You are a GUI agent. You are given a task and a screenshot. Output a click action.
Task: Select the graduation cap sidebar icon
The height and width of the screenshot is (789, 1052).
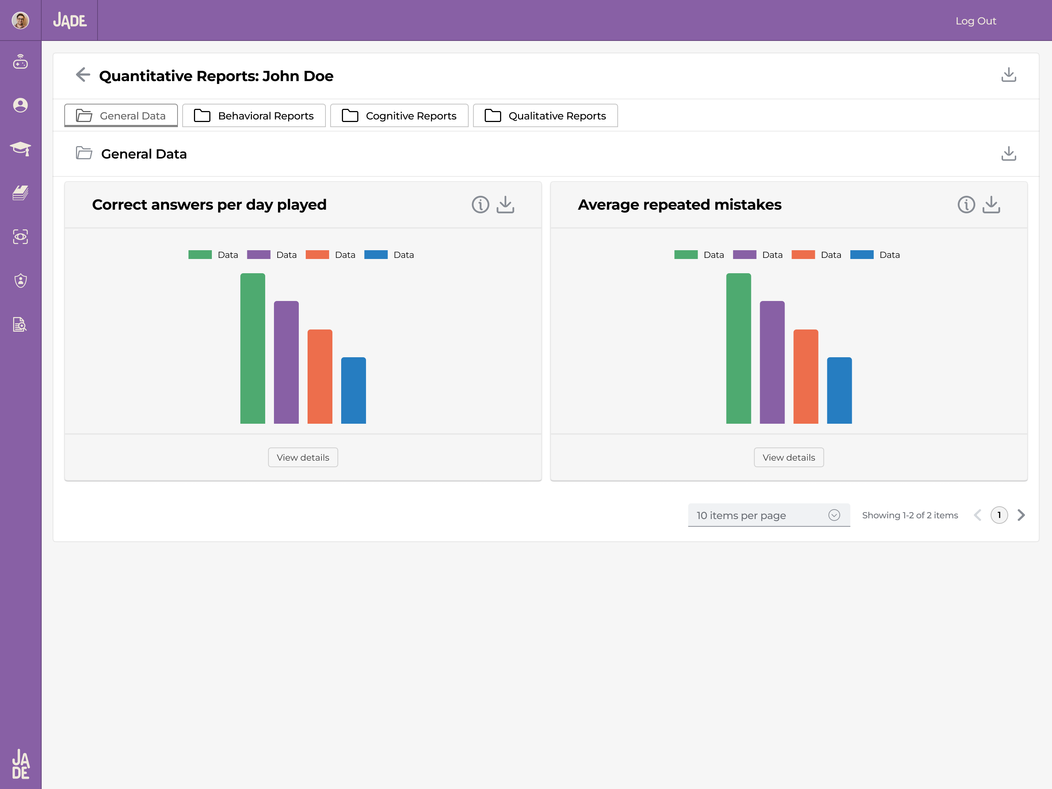[x=20, y=149]
